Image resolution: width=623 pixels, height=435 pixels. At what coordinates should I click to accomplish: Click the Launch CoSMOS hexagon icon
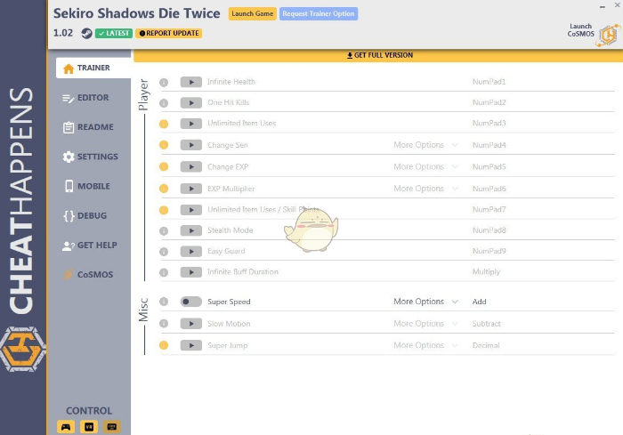(608, 35)
